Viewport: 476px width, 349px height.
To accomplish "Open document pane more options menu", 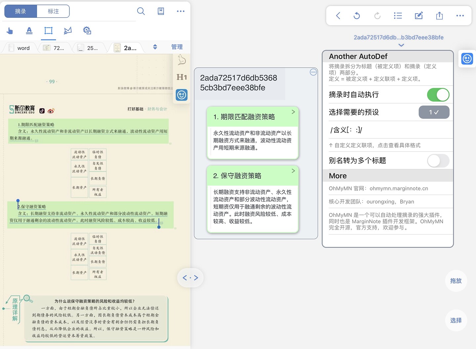I will (x=180, y=11).
